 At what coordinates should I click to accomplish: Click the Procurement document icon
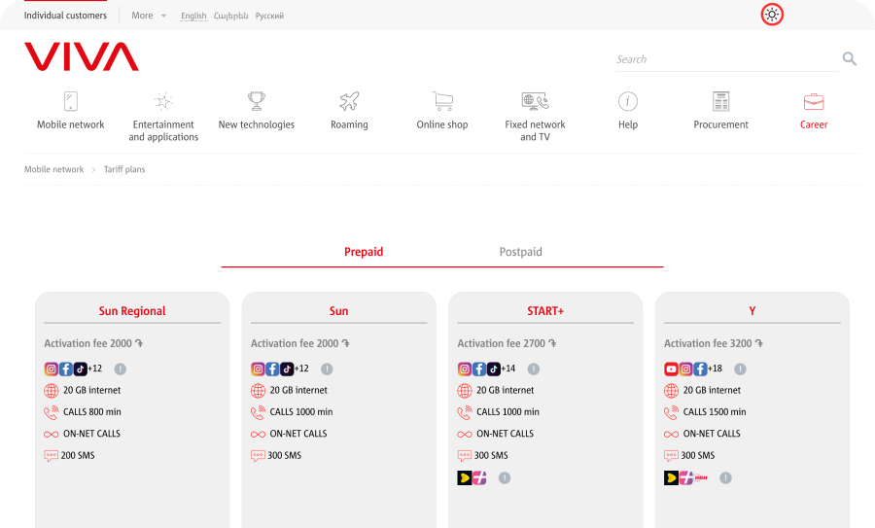(721, 101)
